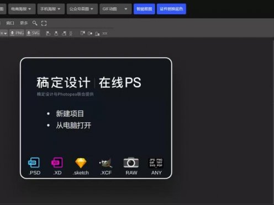This screenshot has width=274, height=205.
Task: Open the 更多 menu
Action: [24, 23]
